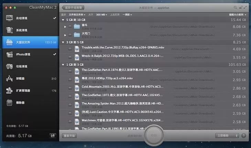Check the 奋斗 folder checkbox
This screenshot has width=251, height=148.
(x=70, y=27)
